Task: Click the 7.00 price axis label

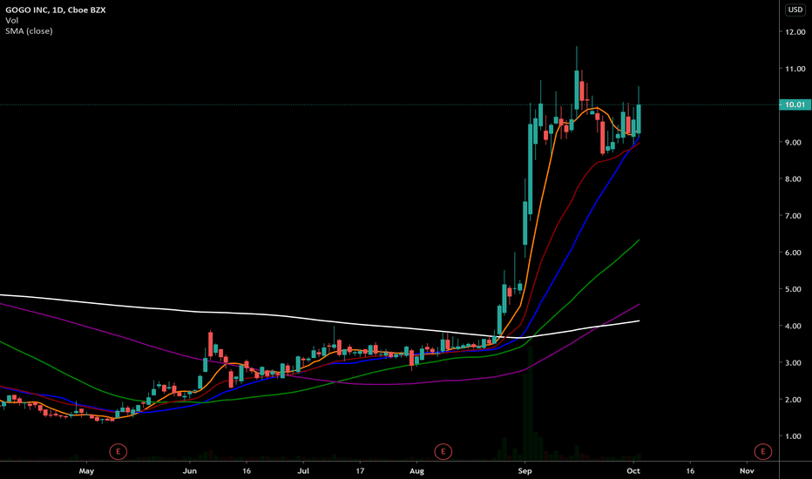Action: [794, 216]
